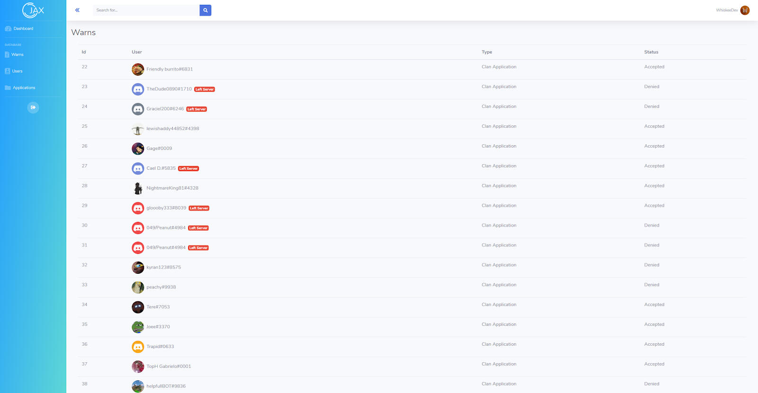
Task: Click the Joee#3370 frog avatar
Action: (x=138, y=327)
